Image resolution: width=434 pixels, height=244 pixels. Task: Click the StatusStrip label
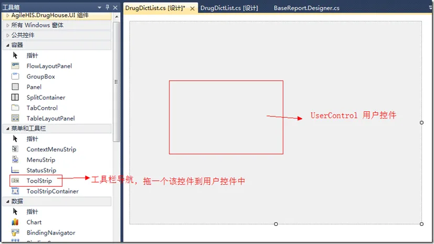tap(41, 170)
